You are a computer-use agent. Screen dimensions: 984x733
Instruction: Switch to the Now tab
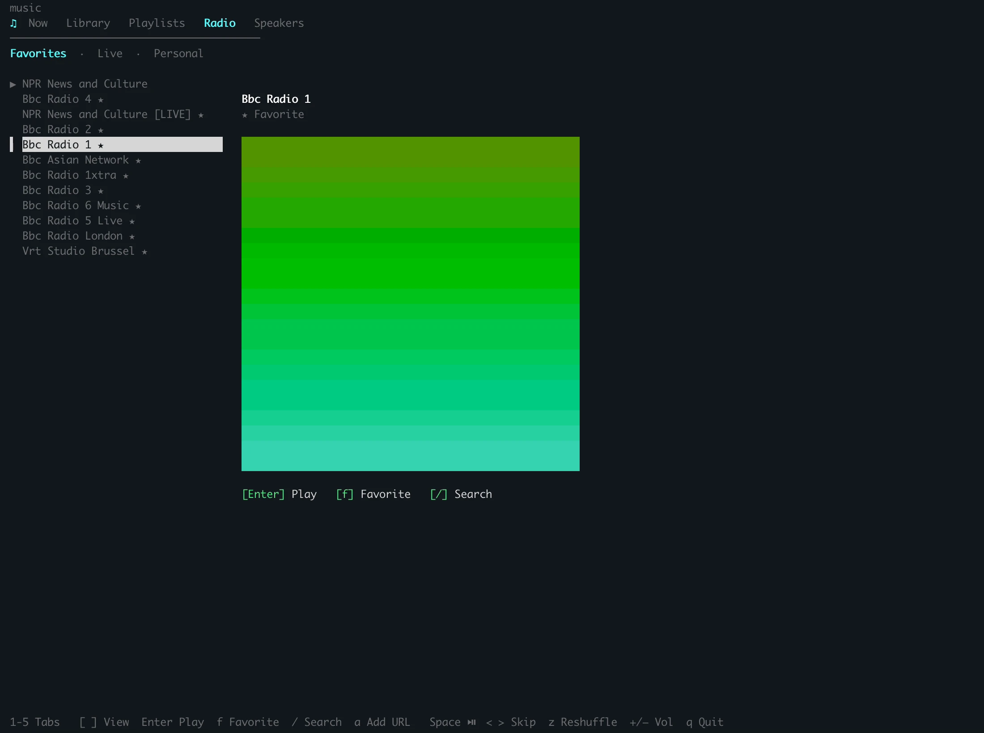tap(38, 23)
